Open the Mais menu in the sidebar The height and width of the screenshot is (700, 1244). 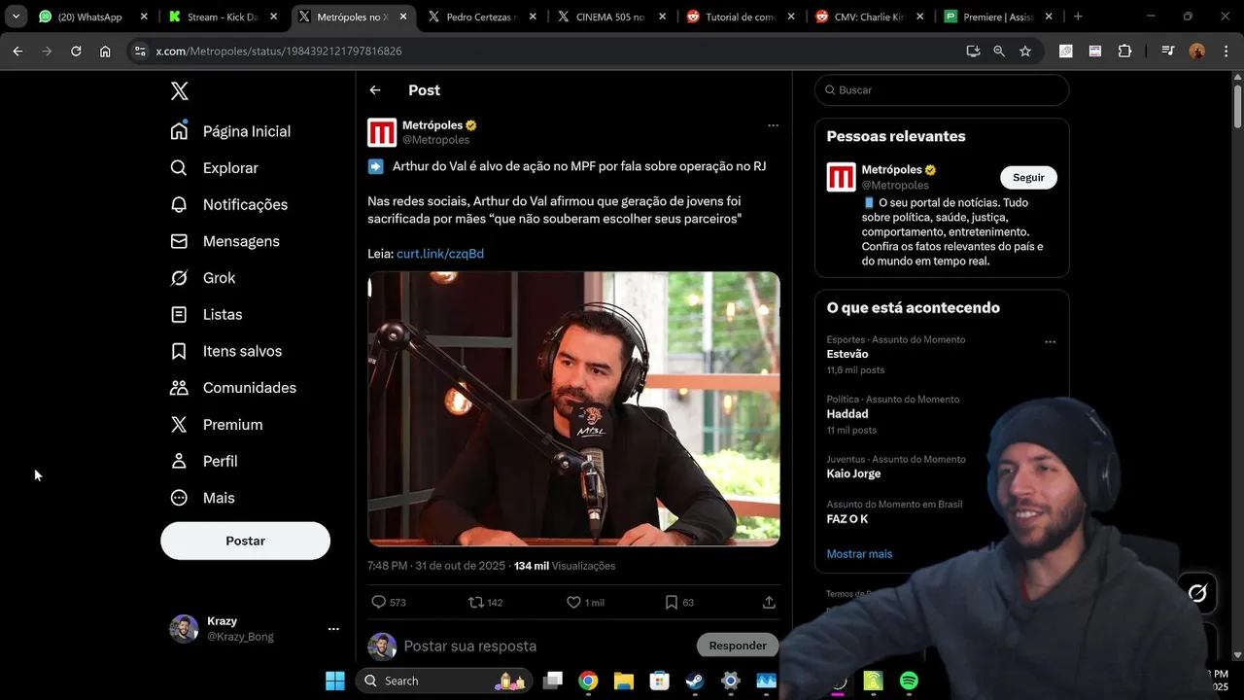coord(202,498)
